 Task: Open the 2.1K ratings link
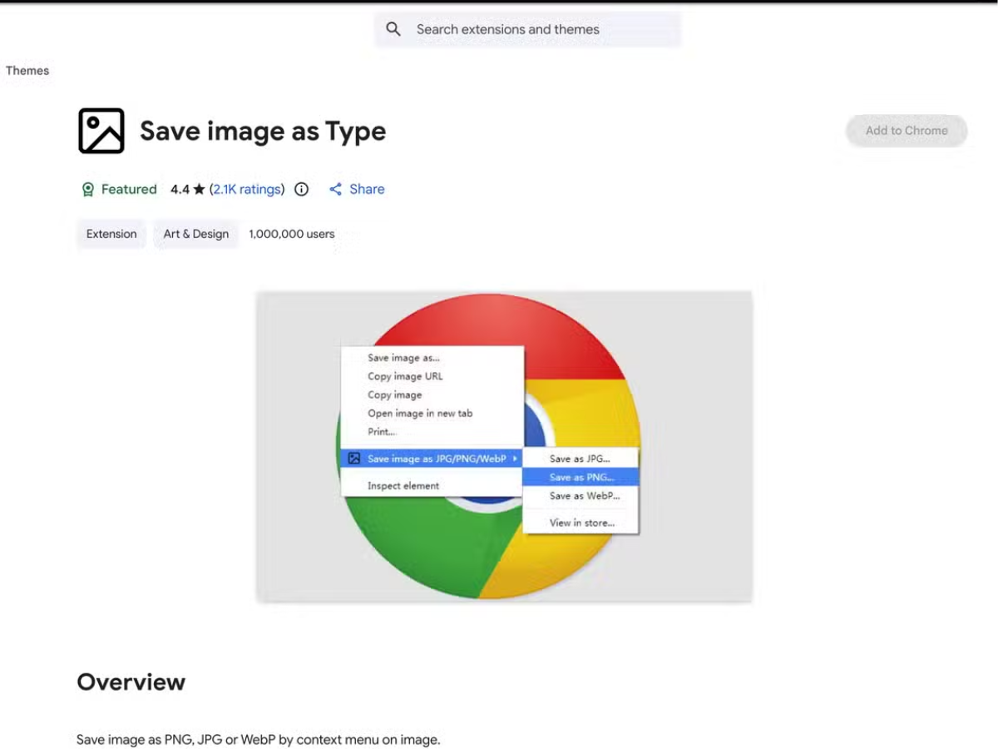tap(247, 189)
